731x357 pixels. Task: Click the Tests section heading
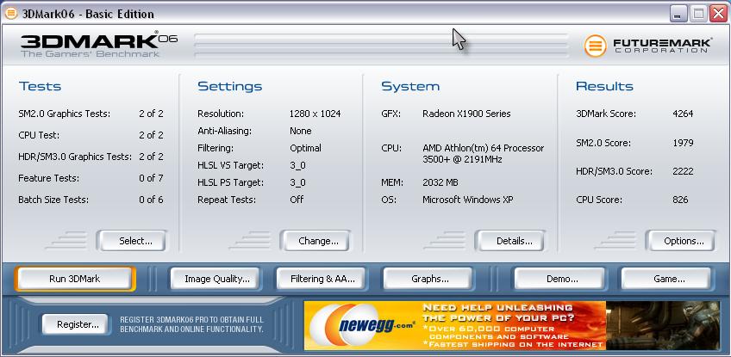tap(41, 86)
